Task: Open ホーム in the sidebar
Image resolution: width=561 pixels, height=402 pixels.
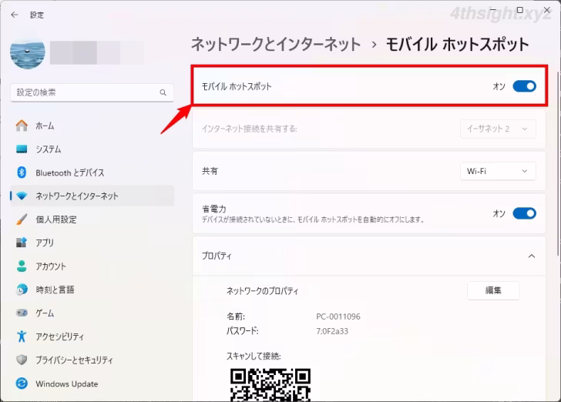Action: point(92,126)
